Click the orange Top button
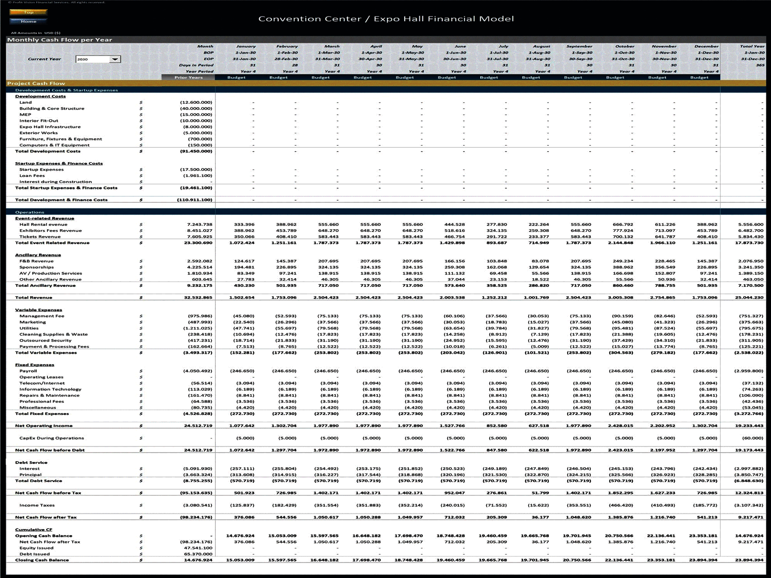771x578 pixels. pyautogui.click(x=29, y=12)
